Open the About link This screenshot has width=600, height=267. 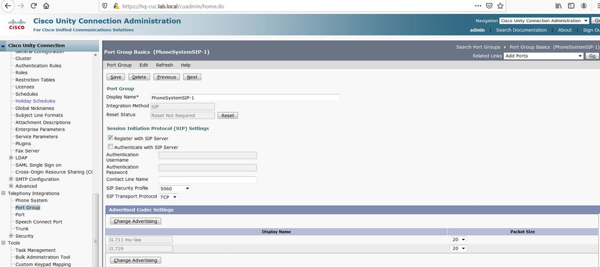tap(565, 30)
